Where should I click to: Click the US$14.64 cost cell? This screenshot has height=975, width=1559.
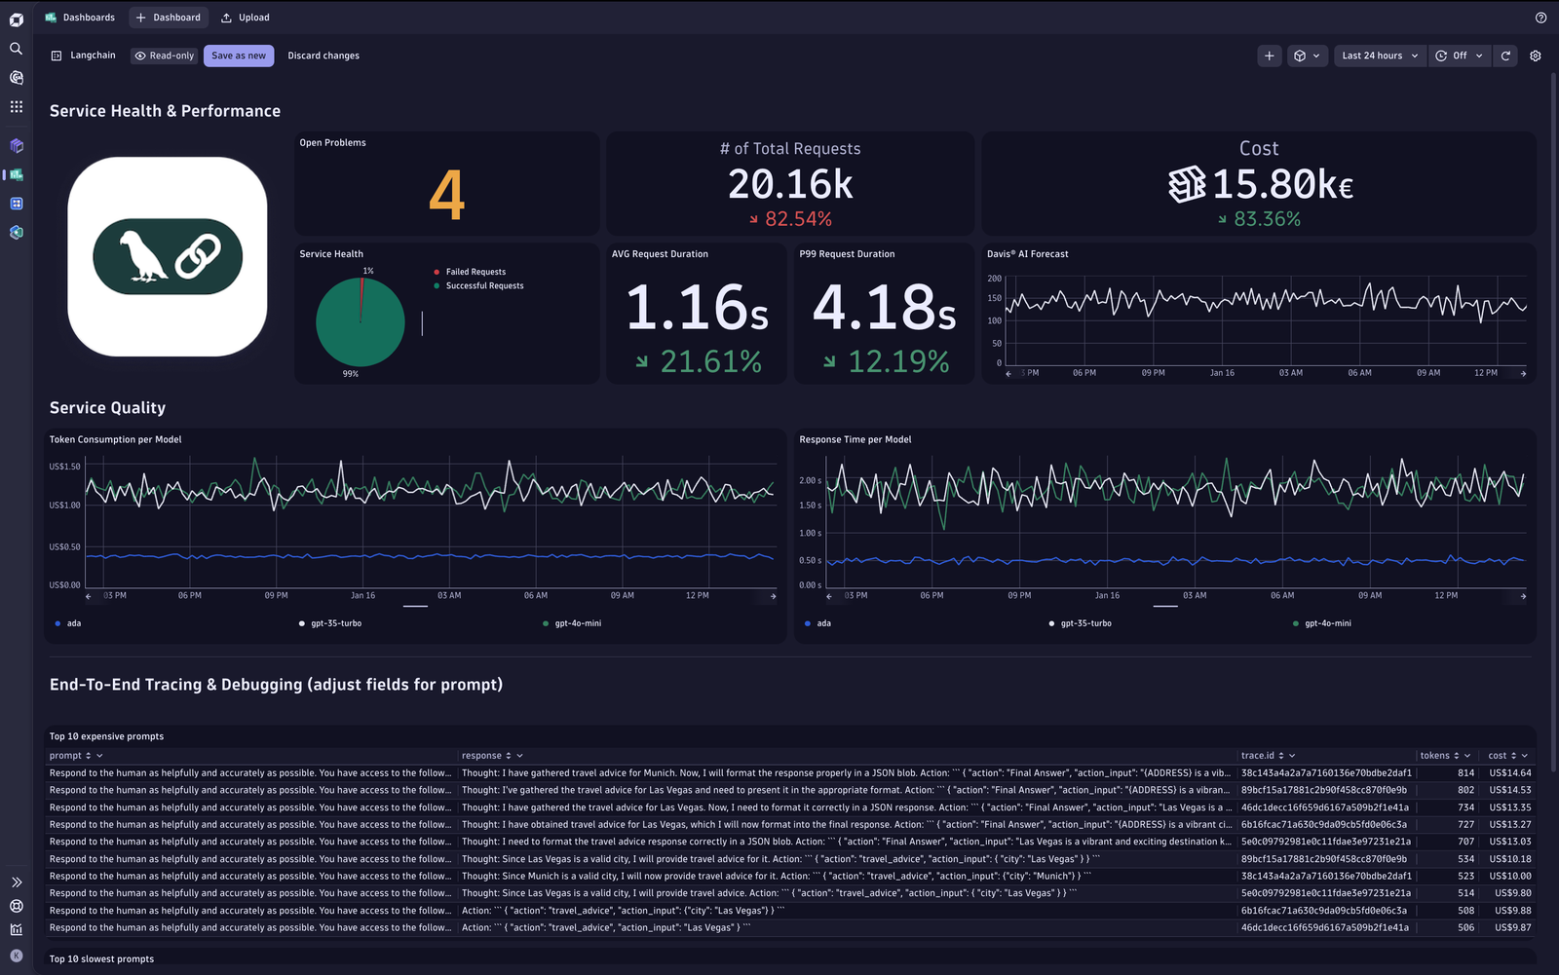[x=1510, y=773]
